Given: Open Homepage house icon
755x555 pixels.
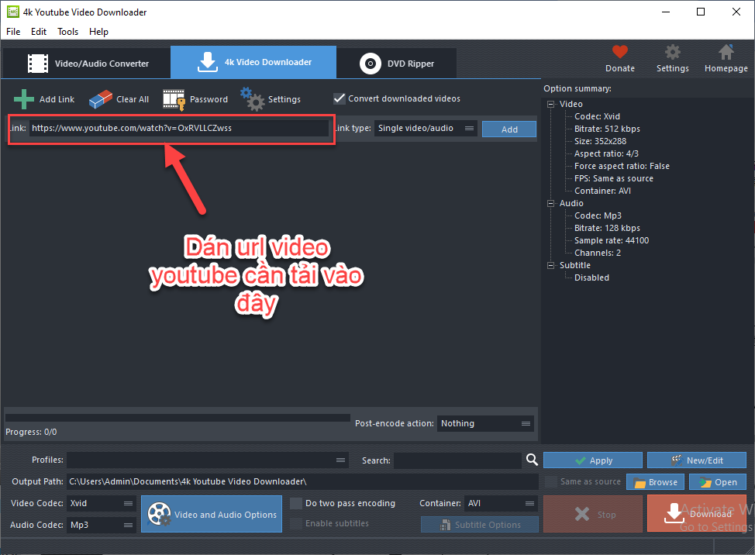Looking at the screenshot, I should [x=726, y=53].
